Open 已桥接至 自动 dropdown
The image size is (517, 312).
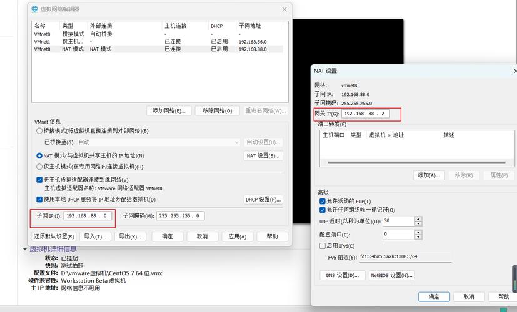click(x=158, y=142)
